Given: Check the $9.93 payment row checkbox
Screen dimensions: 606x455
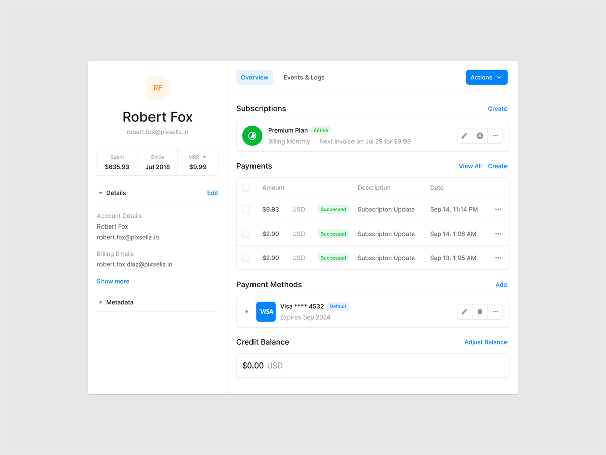Looking at the screenshot, I should pyautogui.click(x=246, y=209).
